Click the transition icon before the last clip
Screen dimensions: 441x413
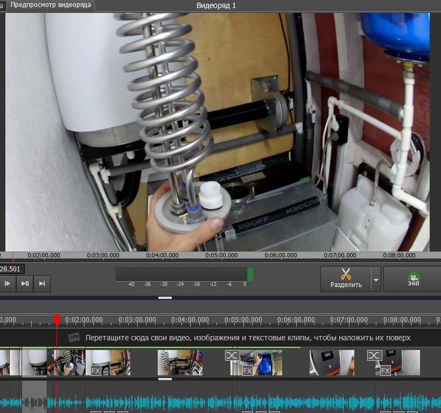coord(374,355)
